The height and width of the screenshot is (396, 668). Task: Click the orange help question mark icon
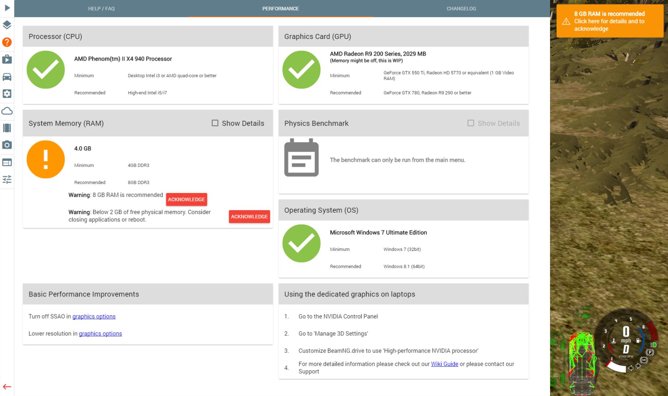(x=7, y=42)
